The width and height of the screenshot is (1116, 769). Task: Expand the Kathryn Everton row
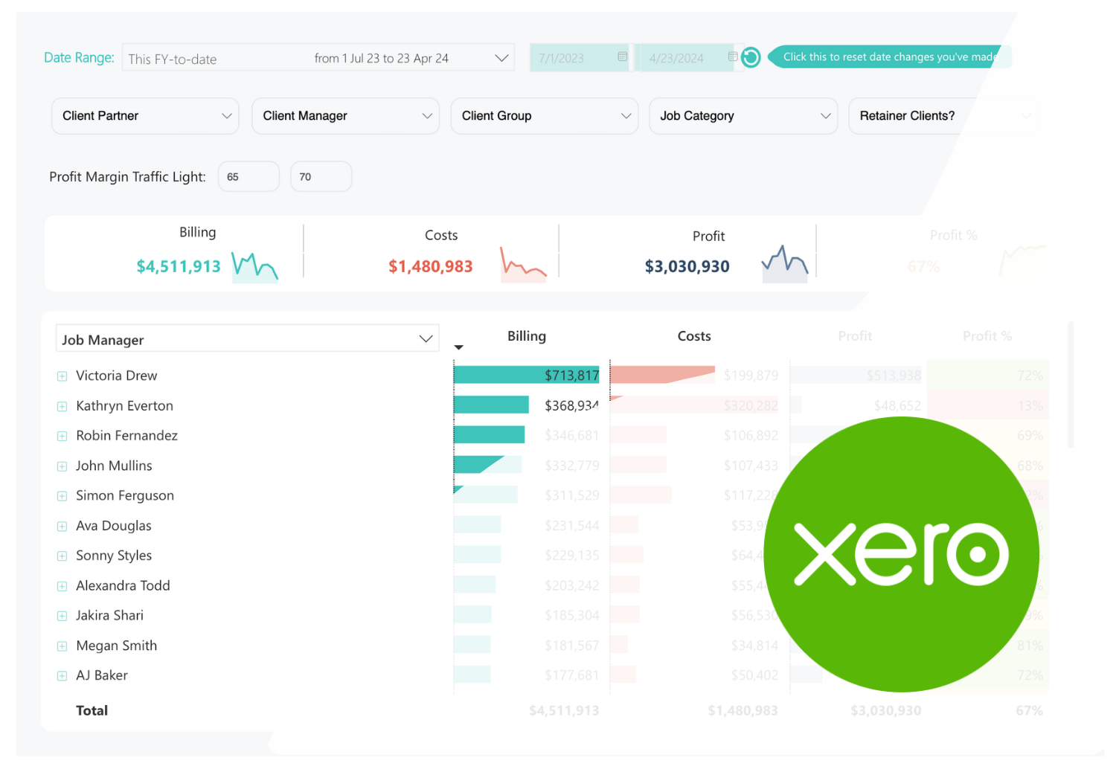tap(62, 407)
